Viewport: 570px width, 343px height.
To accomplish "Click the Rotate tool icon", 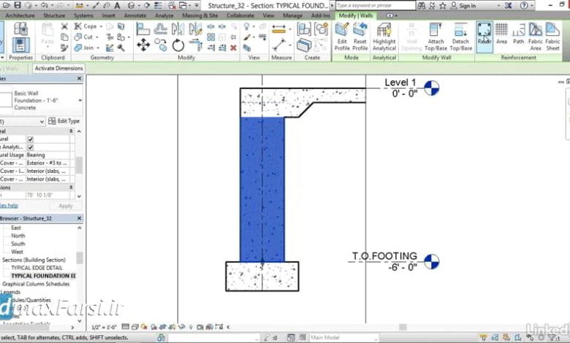I will (178, 46).
